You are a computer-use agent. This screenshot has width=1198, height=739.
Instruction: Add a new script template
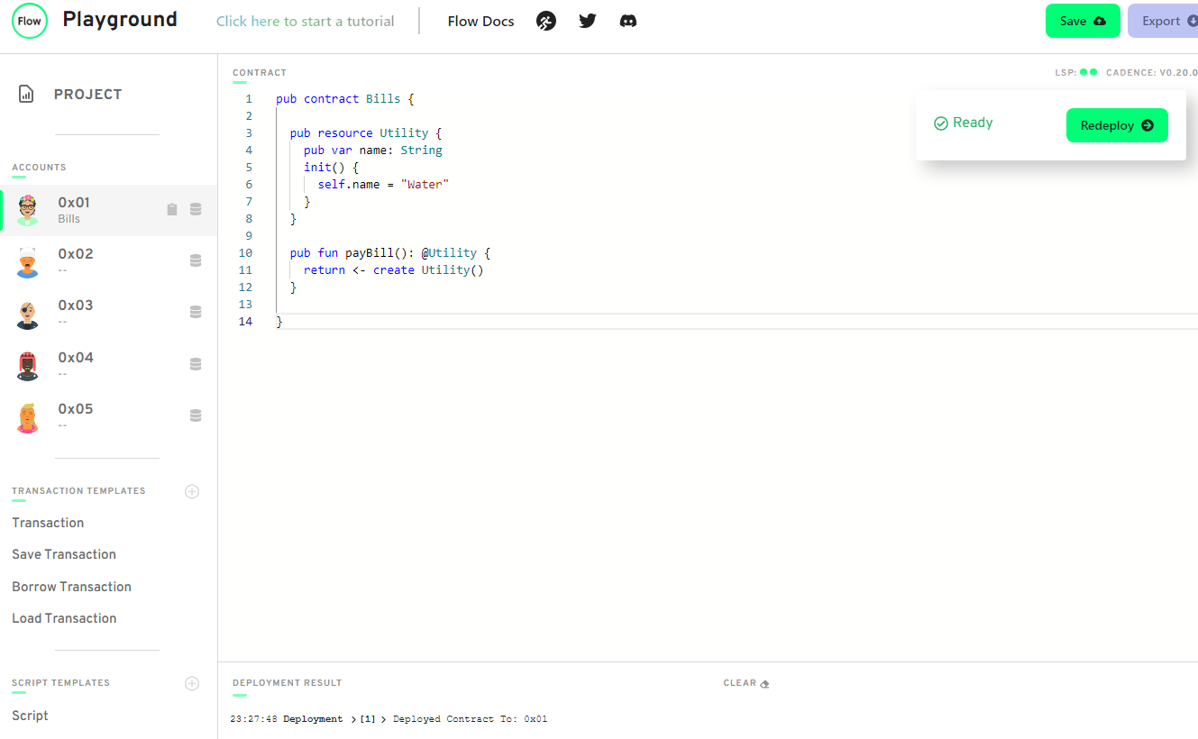192,683
